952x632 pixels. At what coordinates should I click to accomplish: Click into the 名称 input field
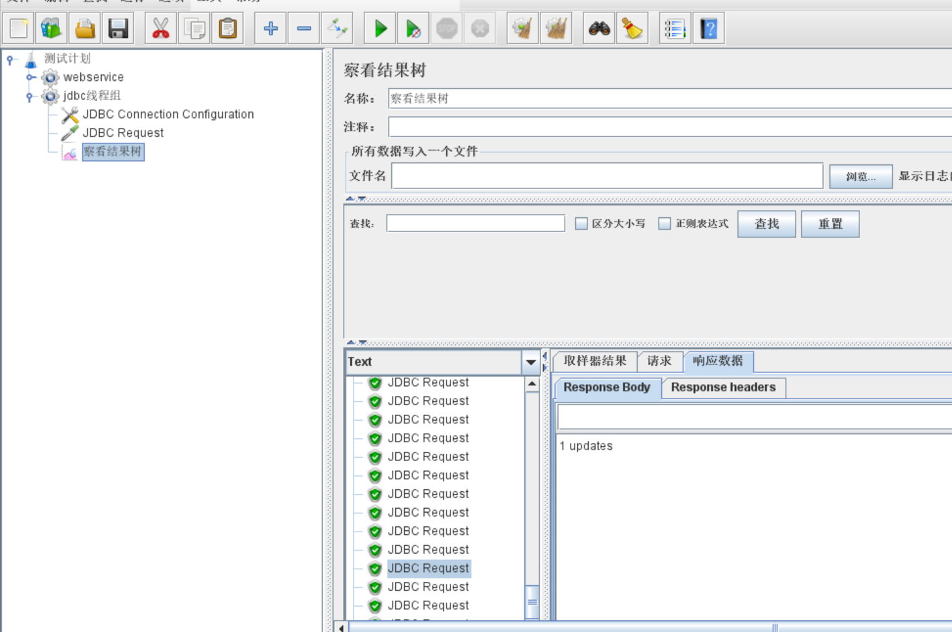pyautogui.click(x=670, y=98)
